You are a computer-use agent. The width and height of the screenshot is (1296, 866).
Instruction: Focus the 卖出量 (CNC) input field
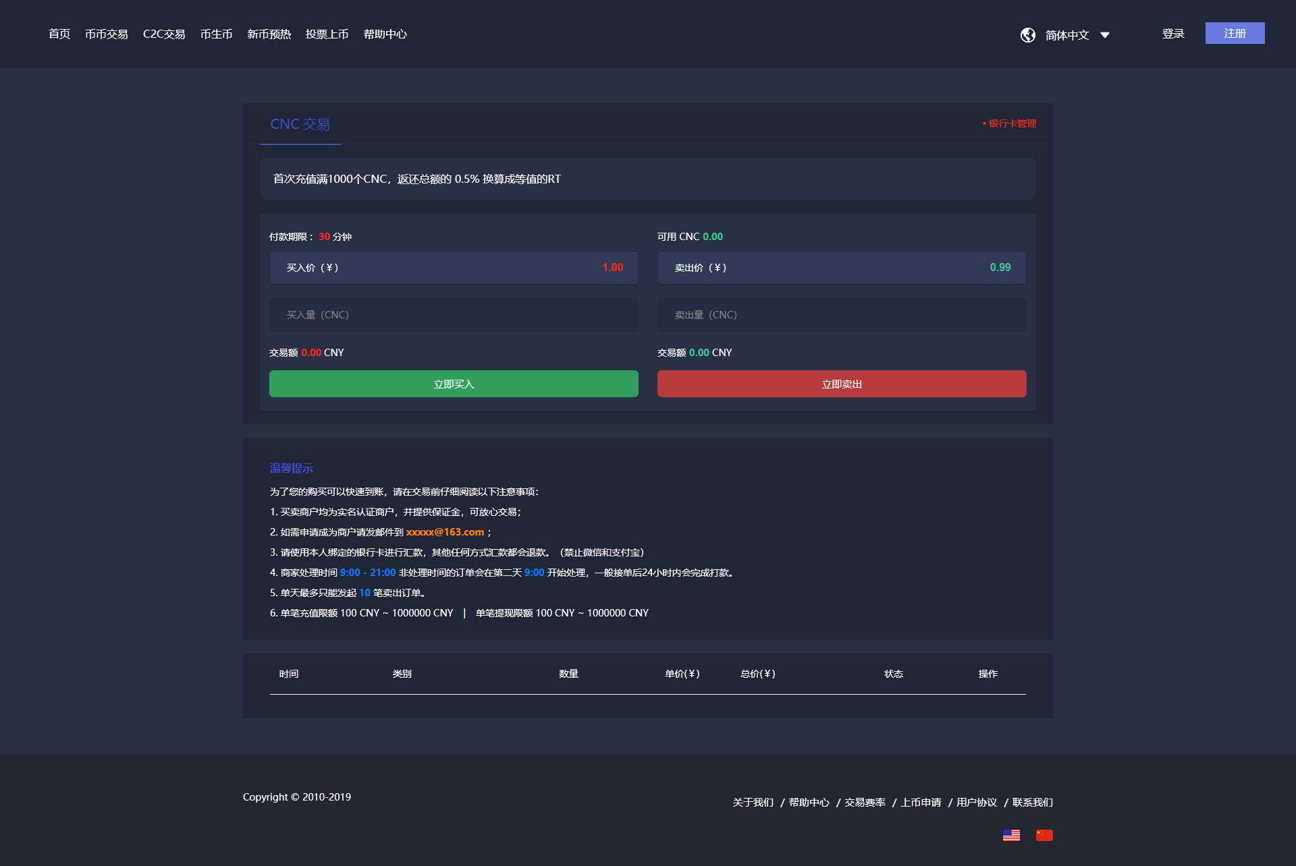(842, 315)
